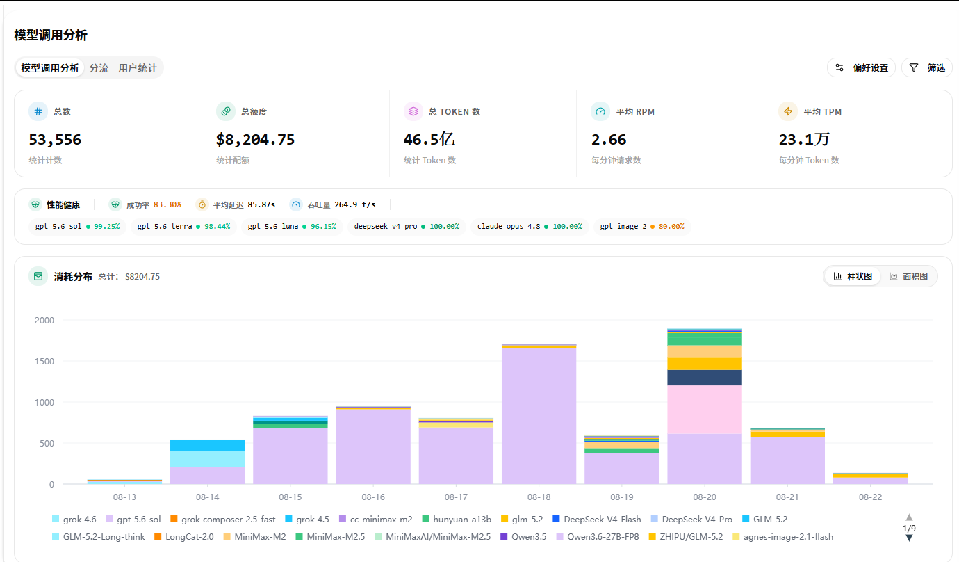This screenshot has height=562, width=959.
Task: Toggle the DeepSeek-V4-Flash legend entry
Action: click(597, 519)
